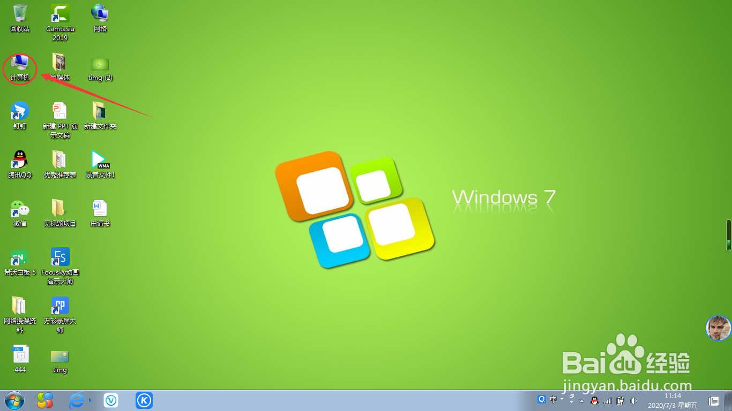732x411 pixels.
Task: Click the blue Q tray icon
Action: [542, 399]
